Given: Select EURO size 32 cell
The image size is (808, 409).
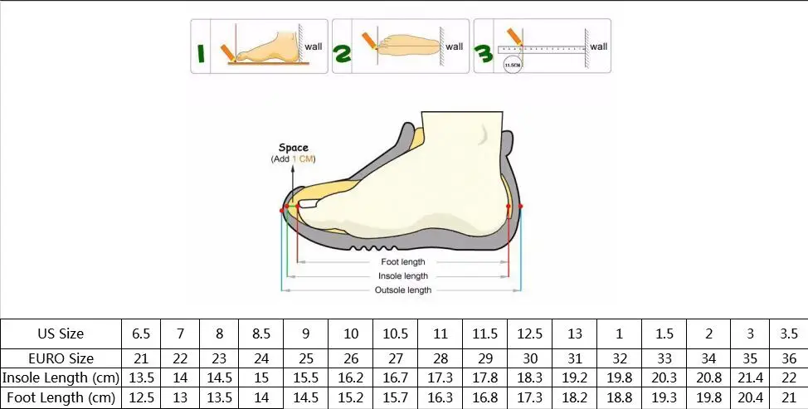Looking at the screenshot, I should pos(620,358).
